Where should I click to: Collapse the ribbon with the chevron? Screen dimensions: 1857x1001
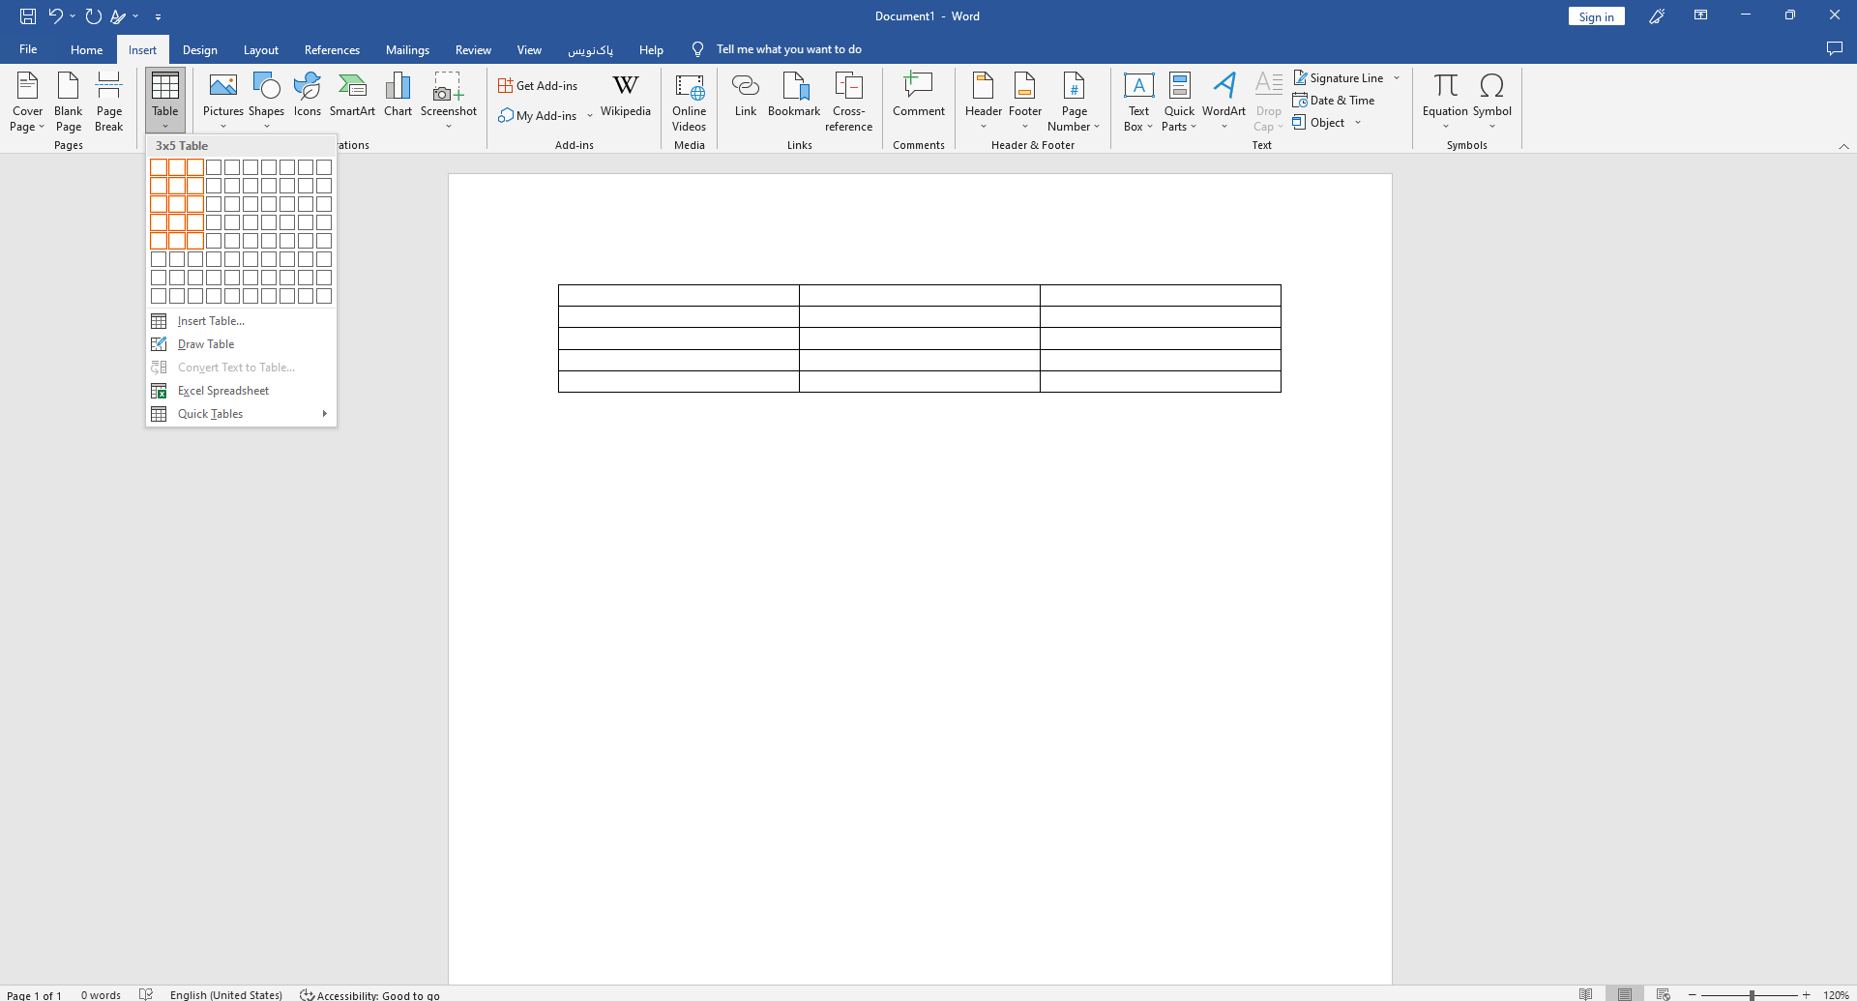1843,146
